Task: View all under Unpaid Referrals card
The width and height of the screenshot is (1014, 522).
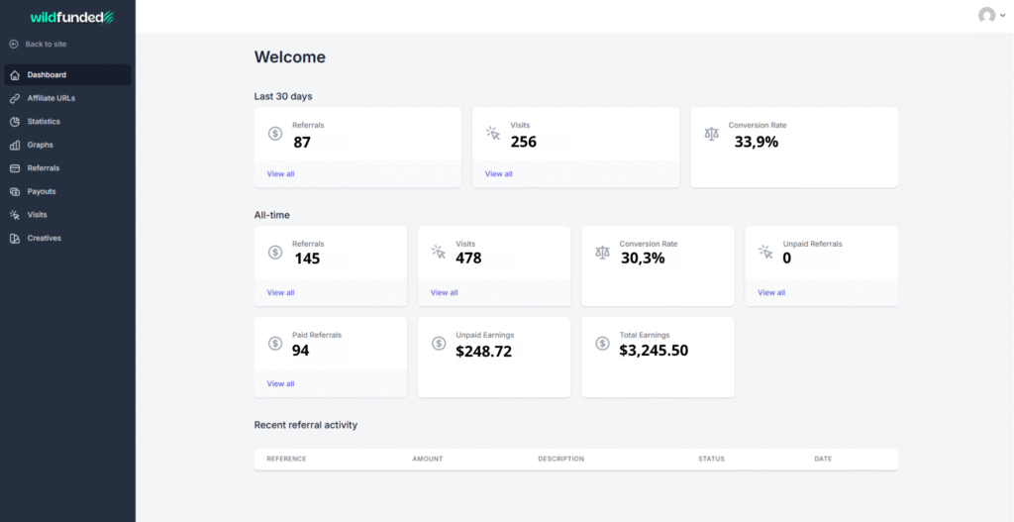Action: pos(771,293)
